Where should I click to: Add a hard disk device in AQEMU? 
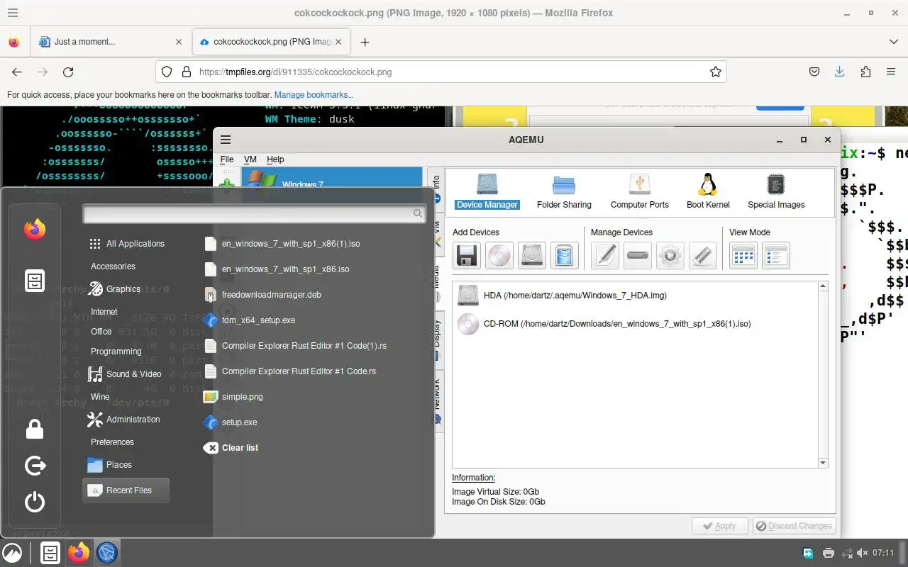click(x=532, y=256)
